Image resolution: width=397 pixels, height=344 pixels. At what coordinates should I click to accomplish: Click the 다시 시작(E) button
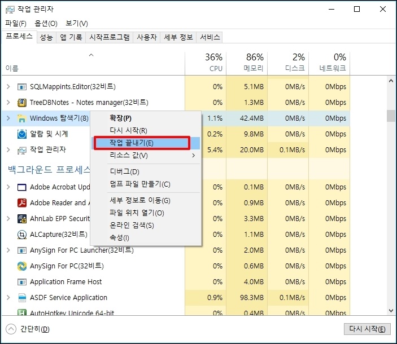(x=367, y=329)
